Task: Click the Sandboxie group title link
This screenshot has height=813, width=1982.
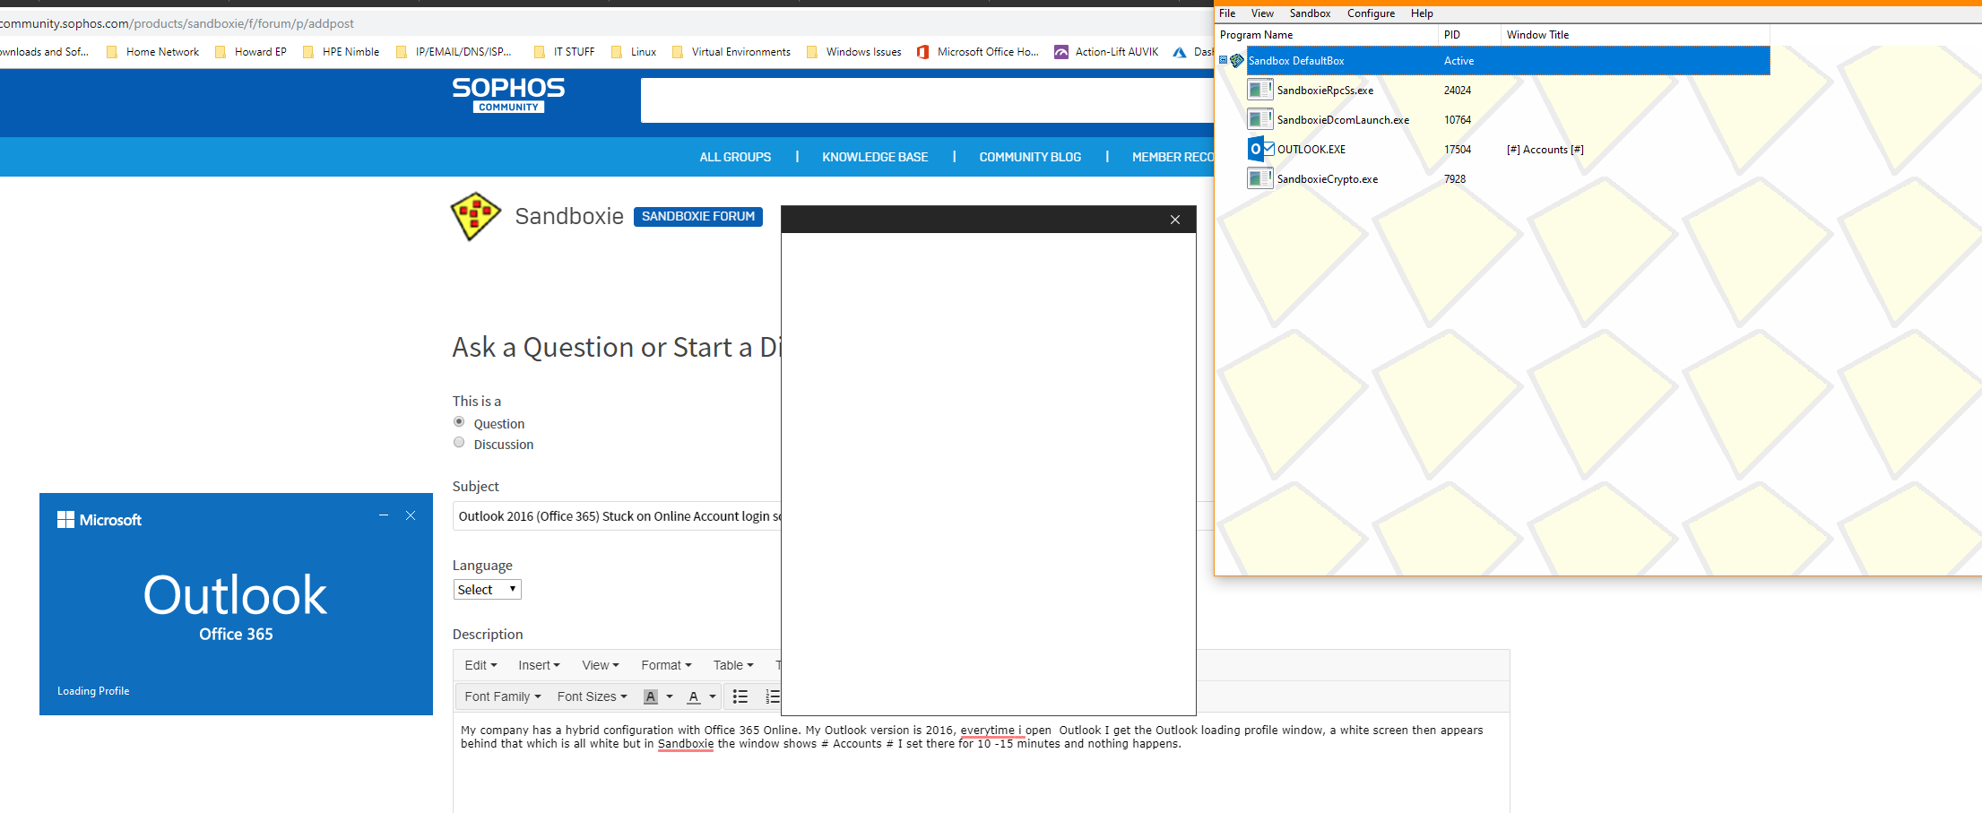Action: tap(569, 216)
